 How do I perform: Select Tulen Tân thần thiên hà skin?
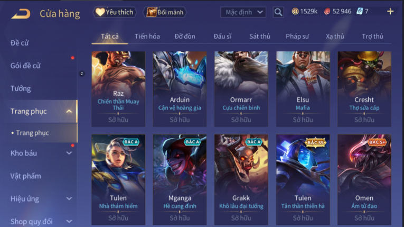point(303,179)
